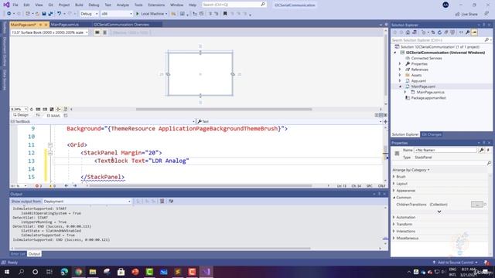Click the View Code icon in Solution Explorer
The image size is (495, 278).
(461, 32)
